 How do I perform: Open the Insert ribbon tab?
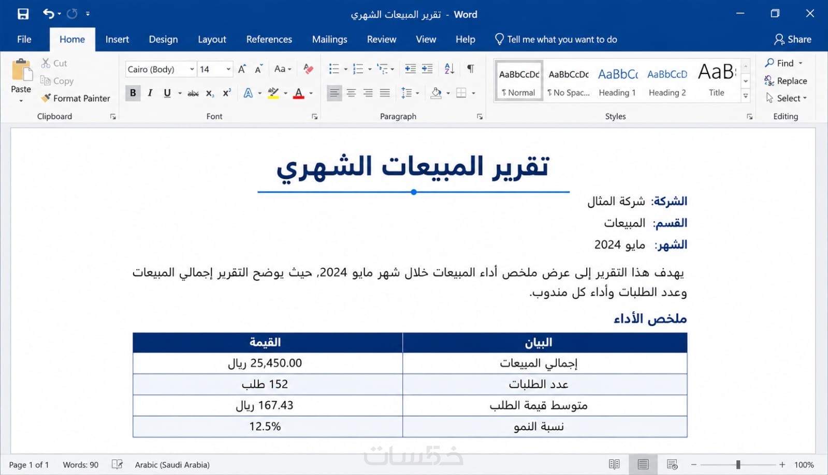(117, 39)
